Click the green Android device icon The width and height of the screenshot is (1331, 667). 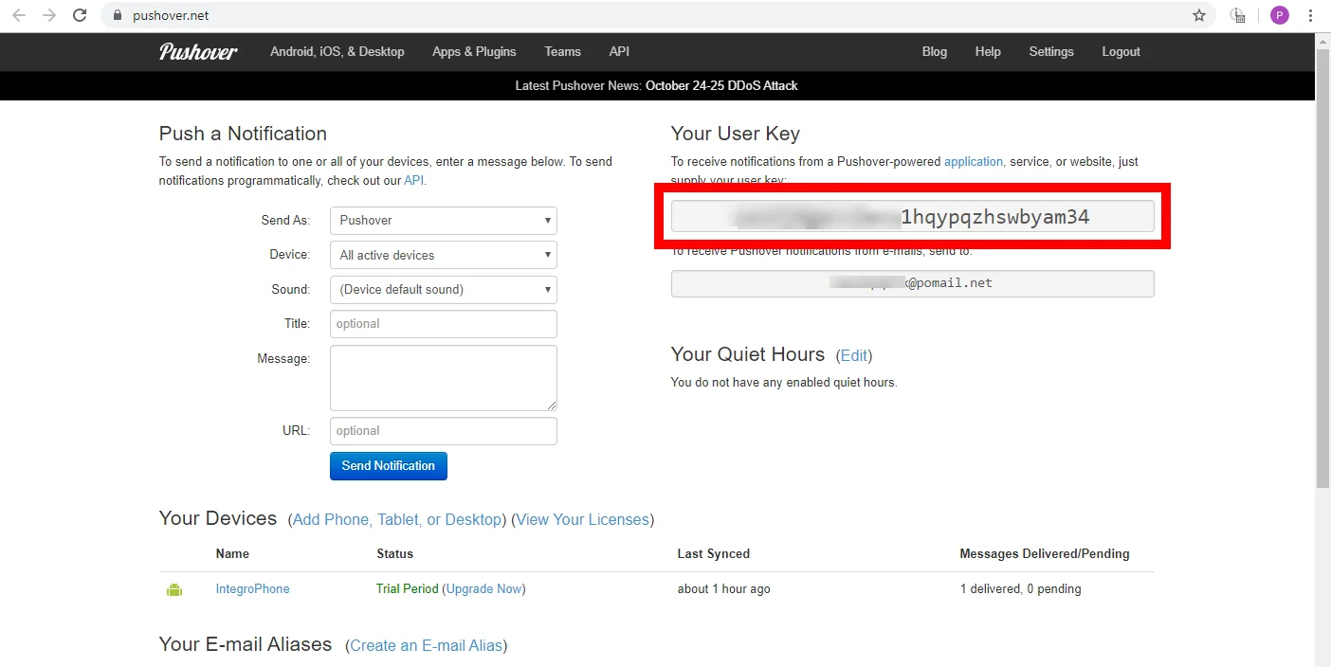point(174,589)
